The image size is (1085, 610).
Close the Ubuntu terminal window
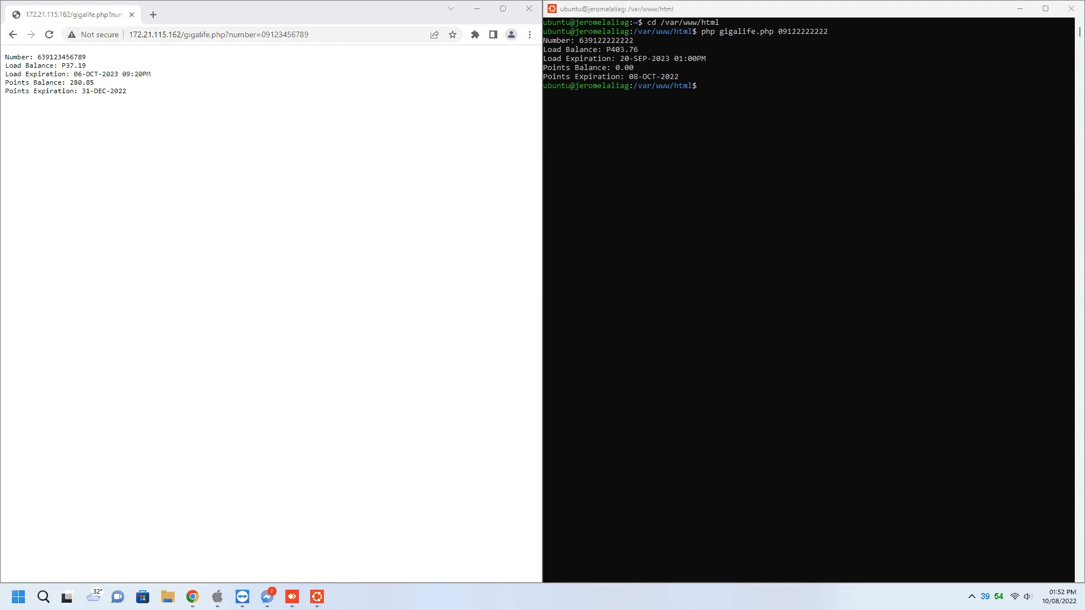[x=1071, y=8]
